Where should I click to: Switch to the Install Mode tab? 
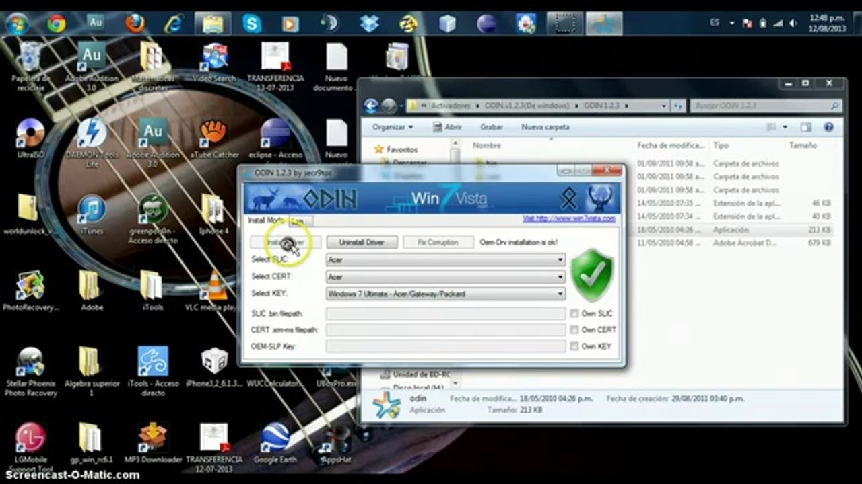click(x=265, y=220)
